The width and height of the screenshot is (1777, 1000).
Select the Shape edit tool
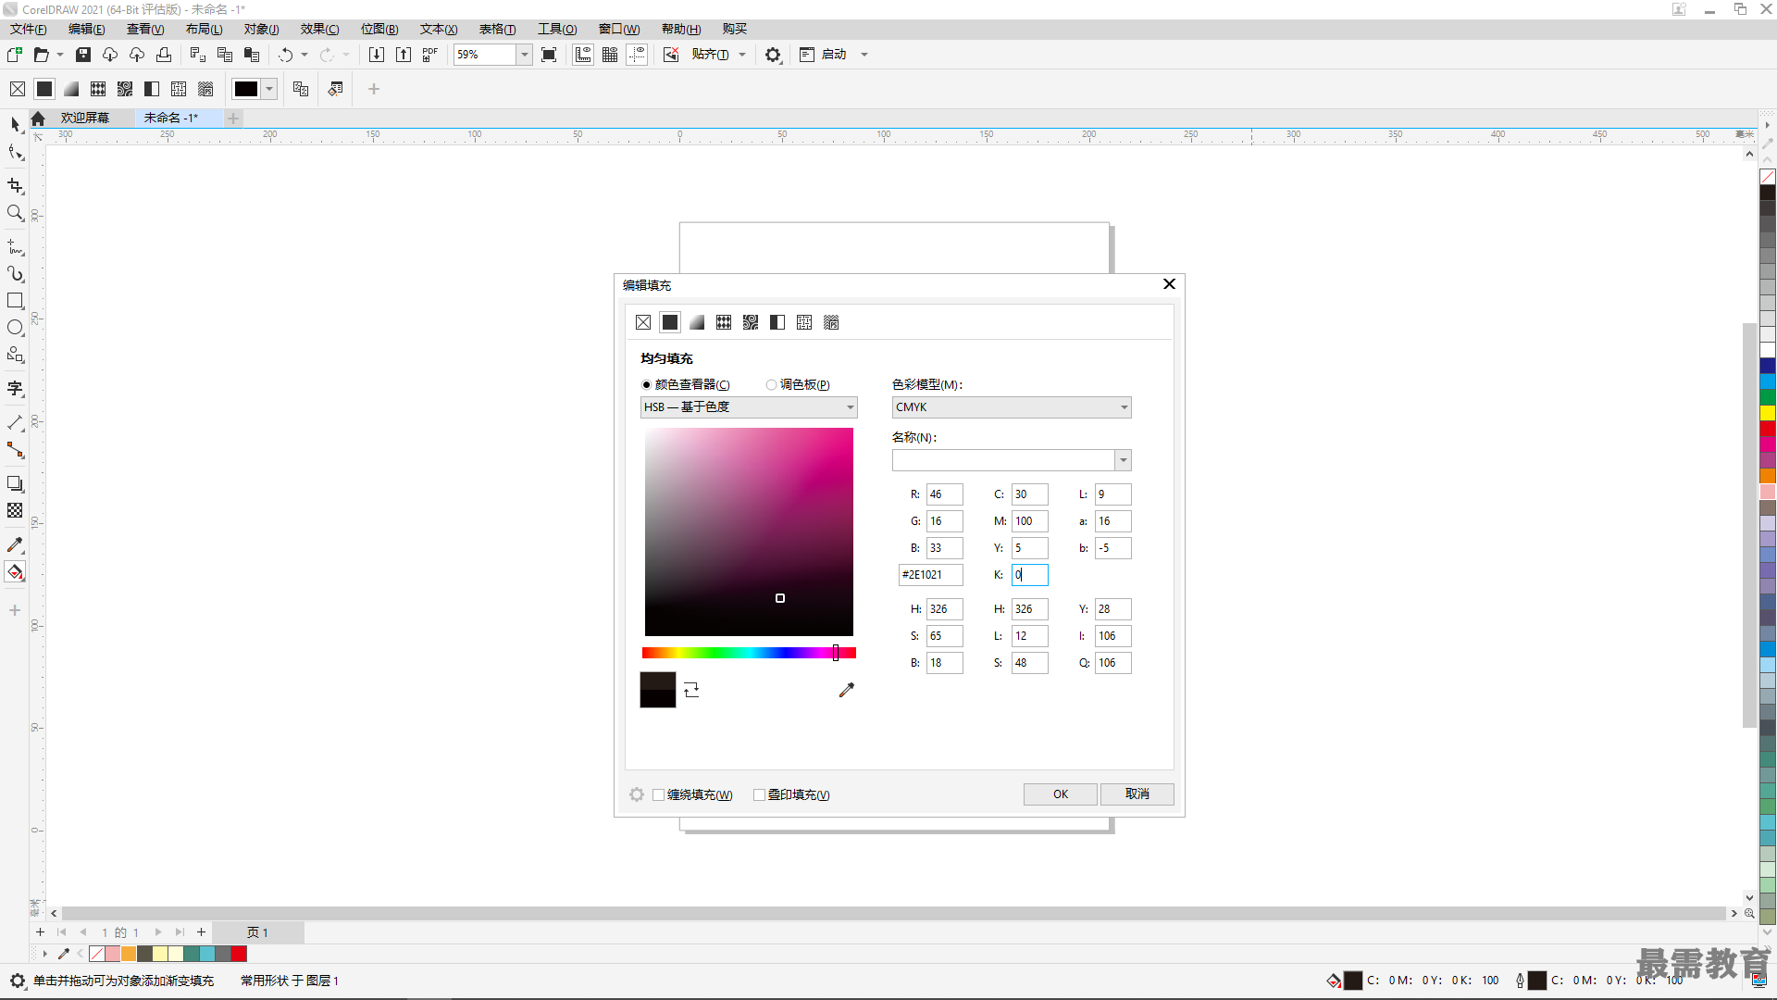[x=15, y=152]
